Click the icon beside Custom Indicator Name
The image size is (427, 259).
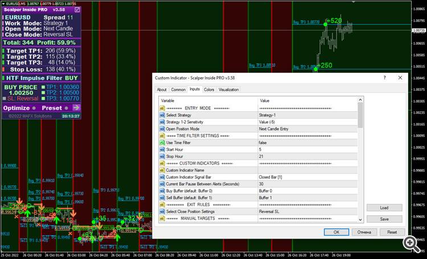pos(162,170)
